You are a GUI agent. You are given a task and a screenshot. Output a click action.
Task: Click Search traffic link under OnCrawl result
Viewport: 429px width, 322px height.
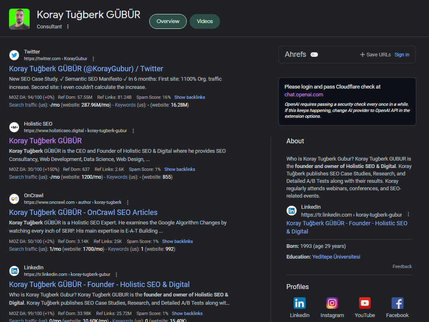pyautogui.click(x=23, y=249)
